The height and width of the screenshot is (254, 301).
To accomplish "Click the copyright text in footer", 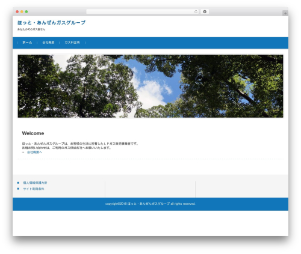I will (150, 204).
